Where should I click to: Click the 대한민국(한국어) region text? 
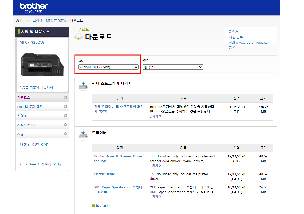pos(34,144)
